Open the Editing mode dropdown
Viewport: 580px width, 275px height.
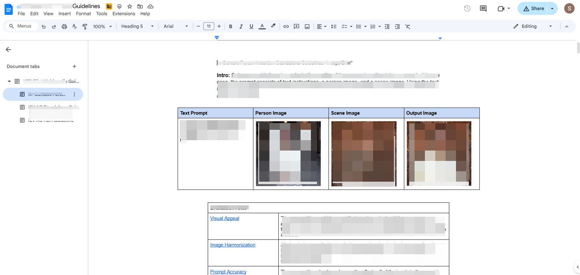point(532,26)
